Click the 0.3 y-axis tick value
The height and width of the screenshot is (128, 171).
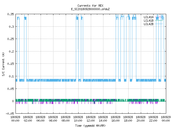click(x=11, y=27)
